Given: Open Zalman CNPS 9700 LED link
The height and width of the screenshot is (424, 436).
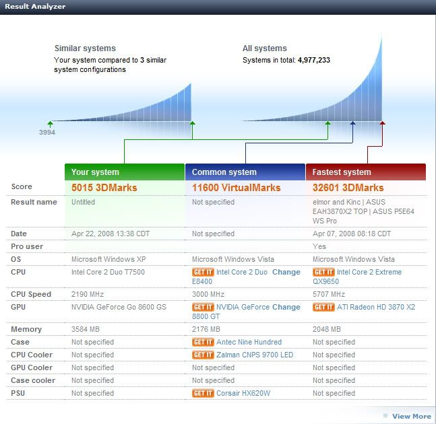Looking at the screenshot, I should (x=255, y=355).
